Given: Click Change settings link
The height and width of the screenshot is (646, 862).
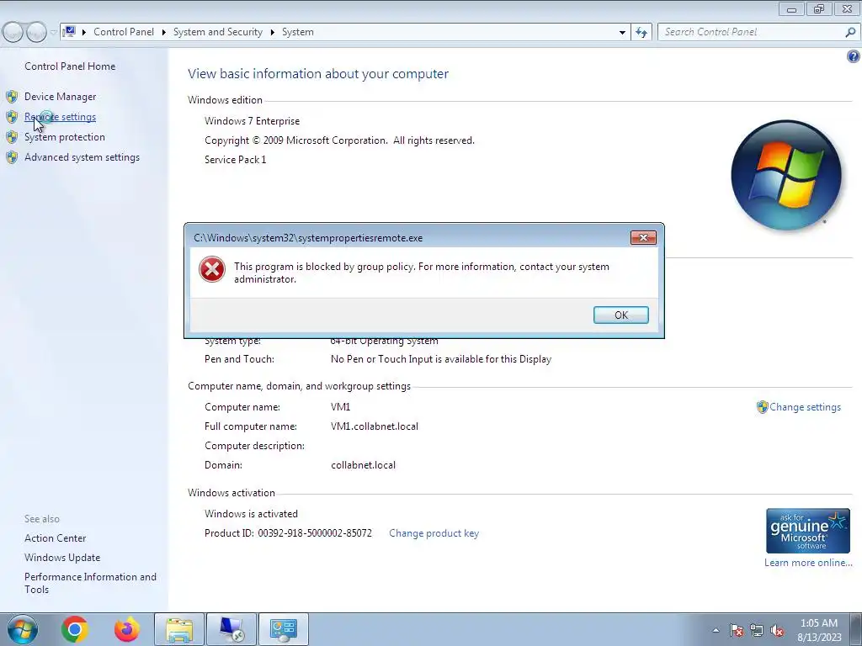Looking at the screenshot, I should (805, 407).
